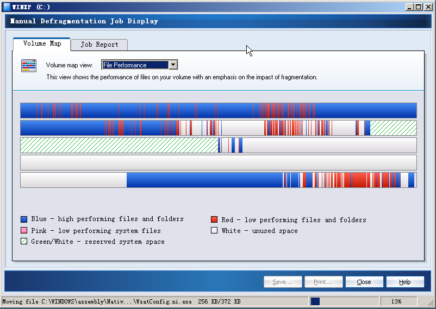Maximize the WINXP (C:) window
Viewport: 436px width, 309px height.
point(419,7)
